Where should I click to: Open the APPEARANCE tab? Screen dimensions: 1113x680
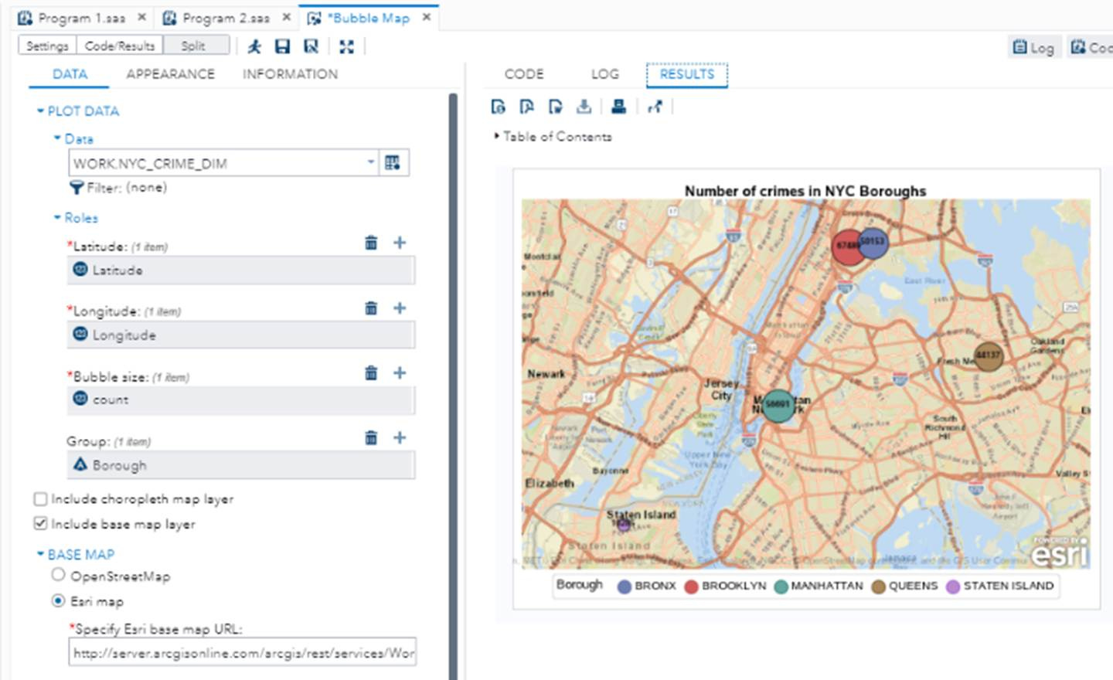170,74
